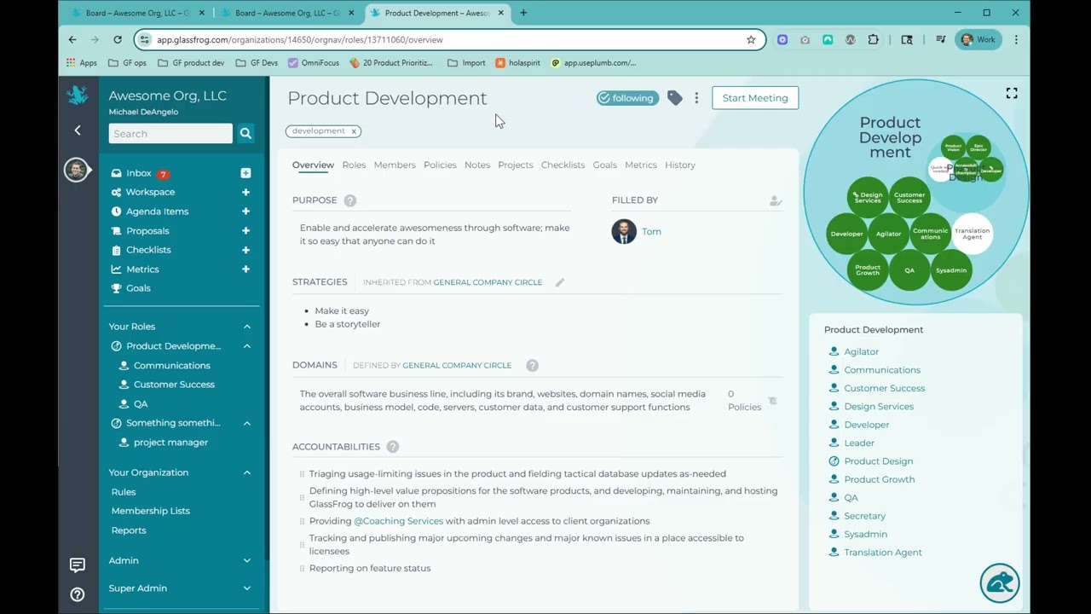The width and height of the screenshot is (1091, 614).
Task: Add Proposal with plus icon
Action: [x=245, y=230]
